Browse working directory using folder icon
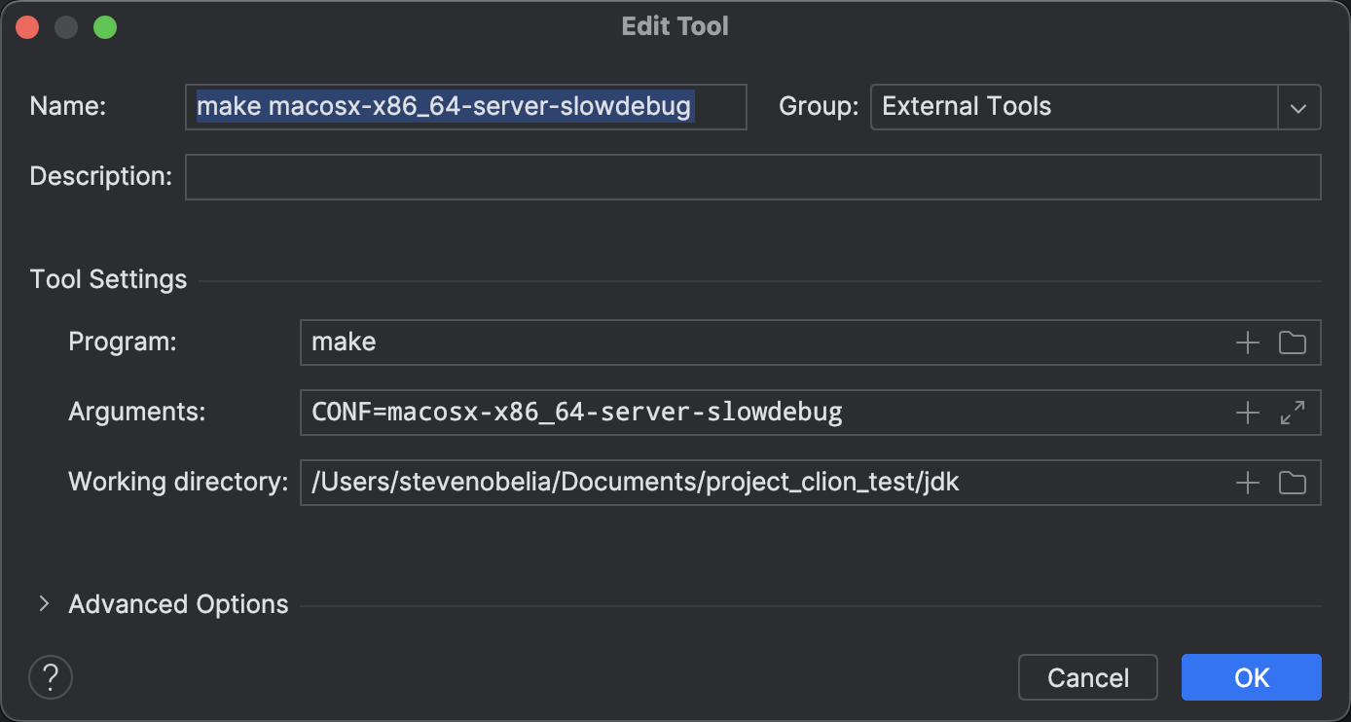Screen dimensions: 1351x722 click(x=1292, y=483)
